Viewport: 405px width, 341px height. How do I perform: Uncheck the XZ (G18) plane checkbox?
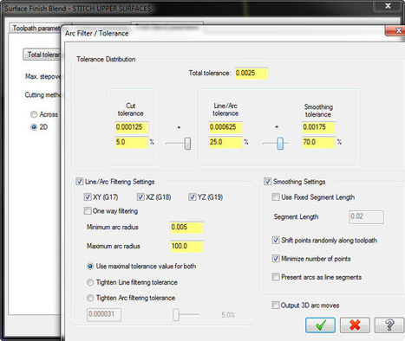140,197
